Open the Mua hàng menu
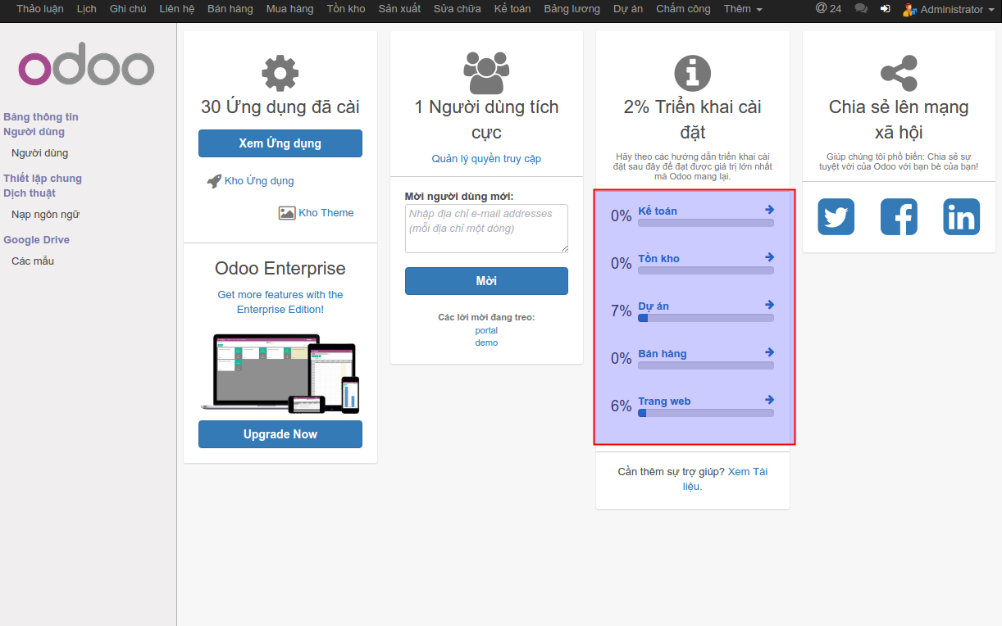Image resolution: width=1002 pixels, height=626 pixels. pyautogui.click(x=290, y=9)
